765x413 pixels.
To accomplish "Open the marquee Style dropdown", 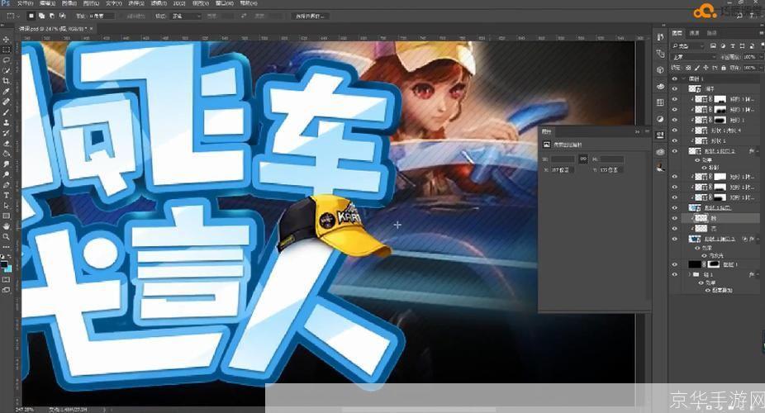I will point(185,16).
